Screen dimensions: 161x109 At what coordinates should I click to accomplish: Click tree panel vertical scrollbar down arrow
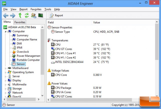click(x=42, y=95)
